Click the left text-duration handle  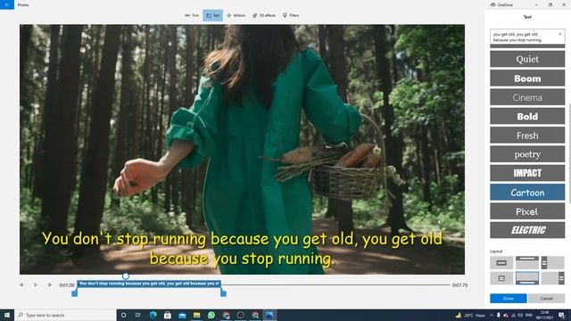75,293
